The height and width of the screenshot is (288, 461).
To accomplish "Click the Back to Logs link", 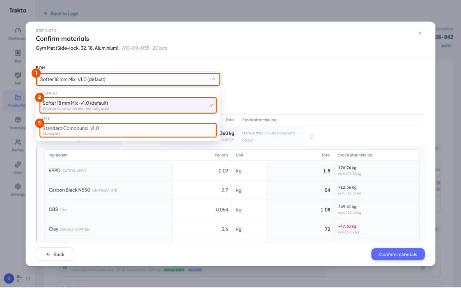I will coord(61,14).
